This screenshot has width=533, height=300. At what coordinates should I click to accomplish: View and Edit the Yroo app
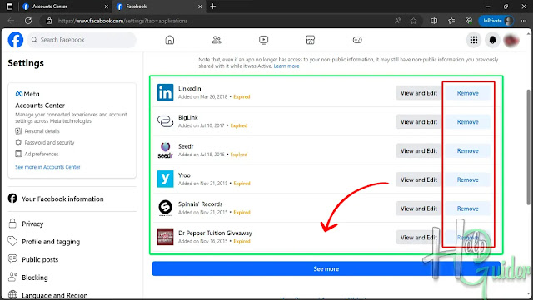pyautogui.click(x=418, y=180)
